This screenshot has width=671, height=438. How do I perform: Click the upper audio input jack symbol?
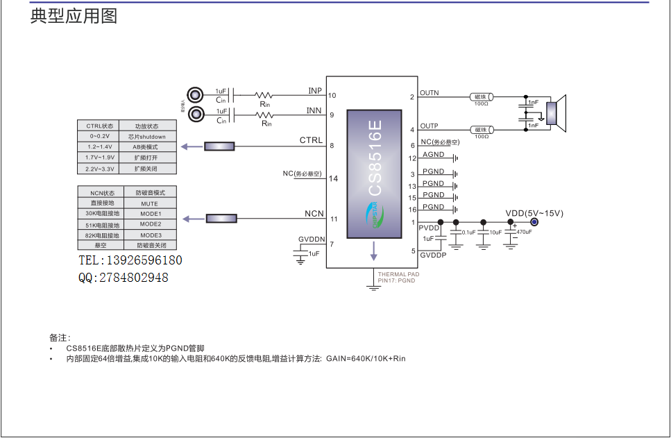tap(195, 94)
